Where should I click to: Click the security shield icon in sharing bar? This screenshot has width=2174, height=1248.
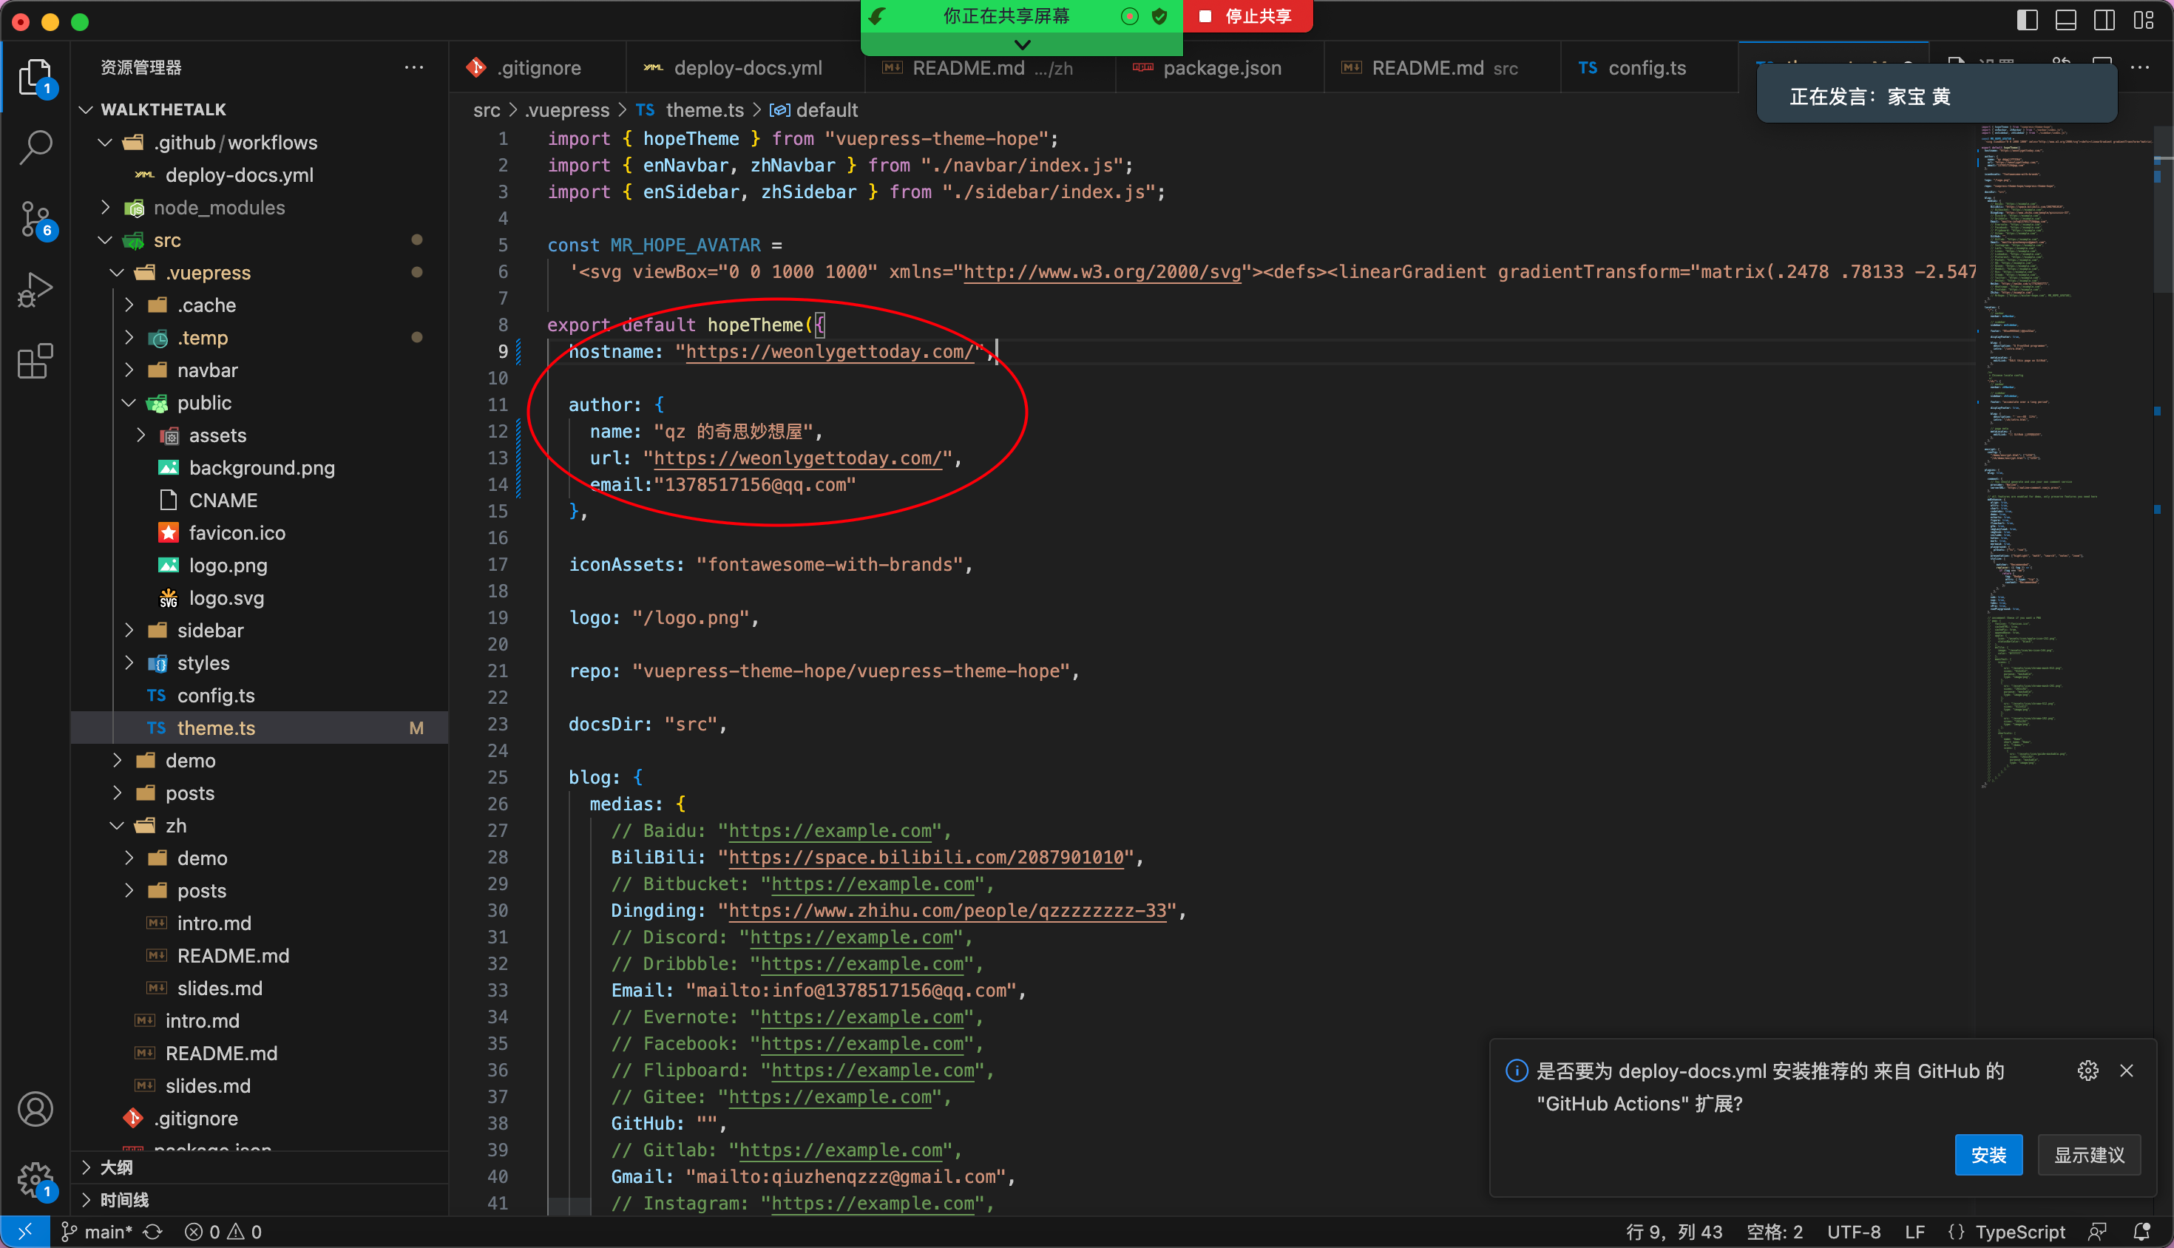[1160, 16]
